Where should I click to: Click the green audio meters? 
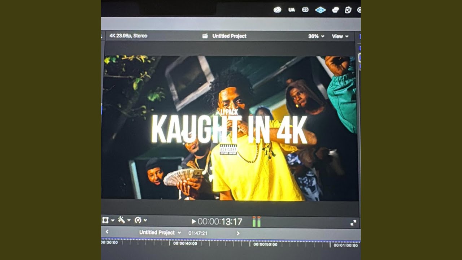pyautogui.click(x=256, y=222)
